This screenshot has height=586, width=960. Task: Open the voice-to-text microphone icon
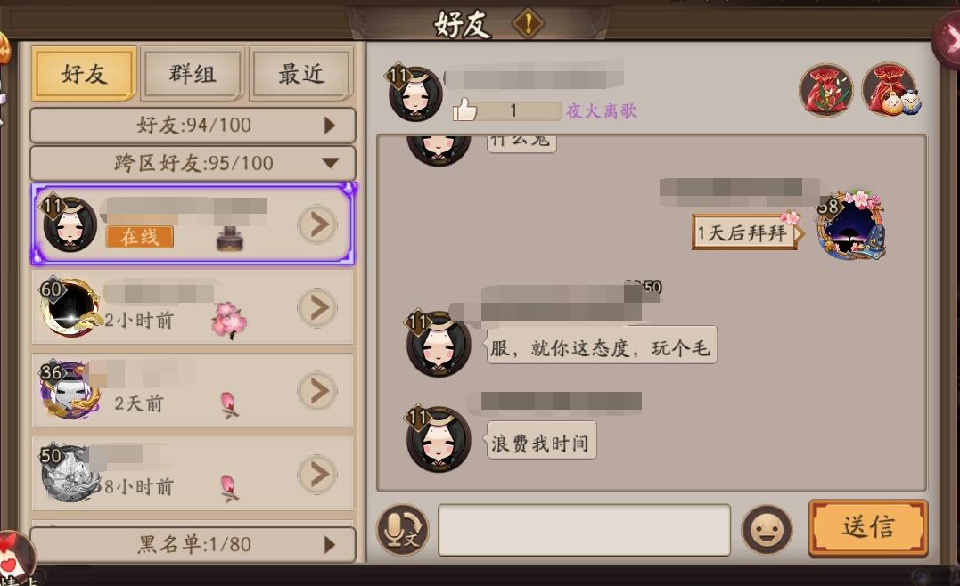[x=402, y=530]
